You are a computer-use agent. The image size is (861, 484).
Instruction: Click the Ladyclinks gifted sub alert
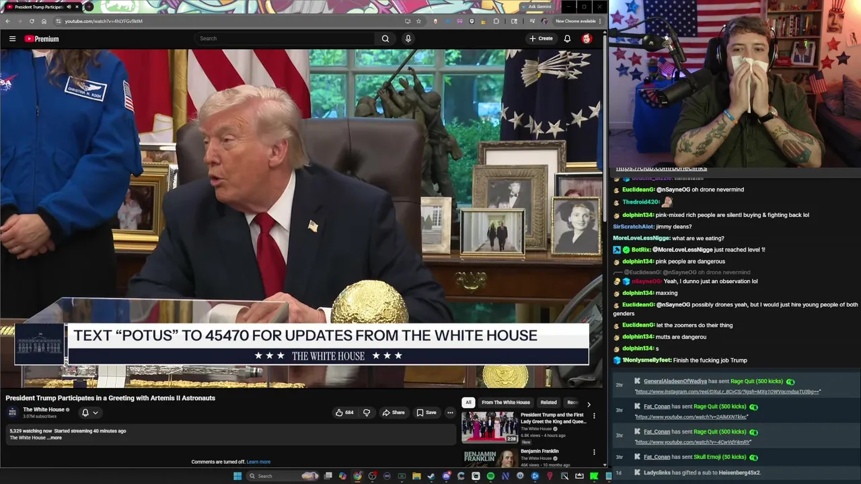click(702, 473)
